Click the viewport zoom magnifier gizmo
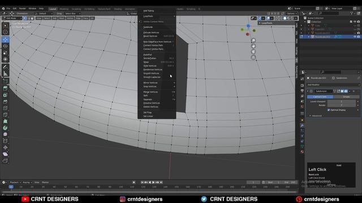The height and width of the screenshot is (203, 362). tap(253, 40)
